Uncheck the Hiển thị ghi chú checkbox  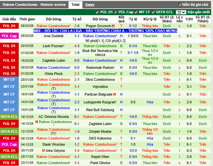[x=180, y=5]
